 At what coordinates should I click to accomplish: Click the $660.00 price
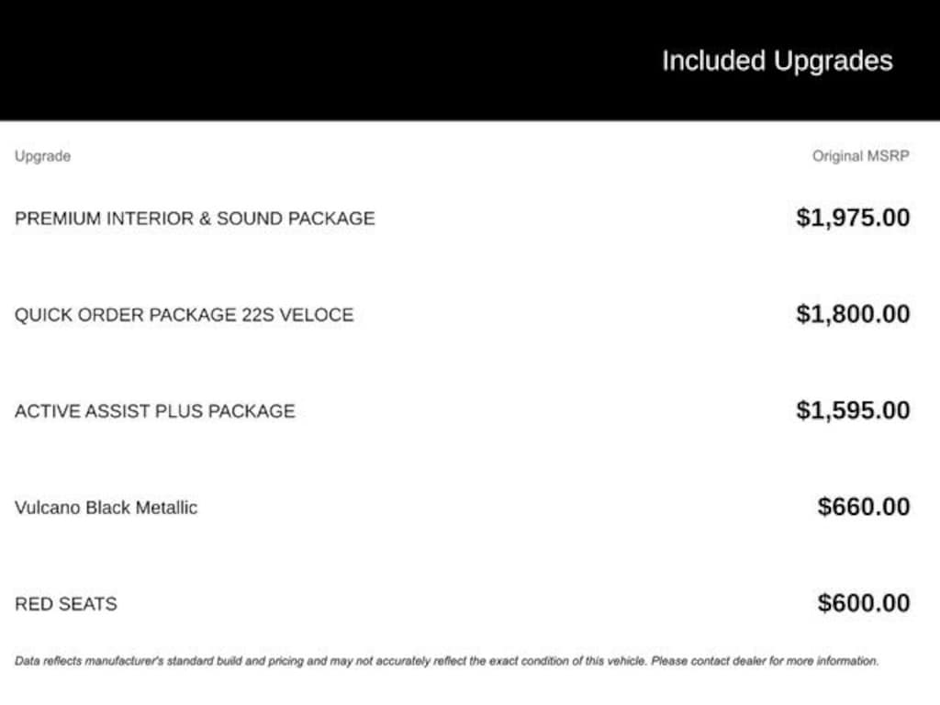pyautogui.click(x=864, y=507)
